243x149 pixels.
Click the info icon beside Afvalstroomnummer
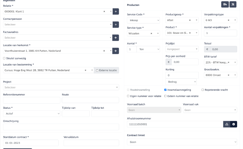pos(234,124)
